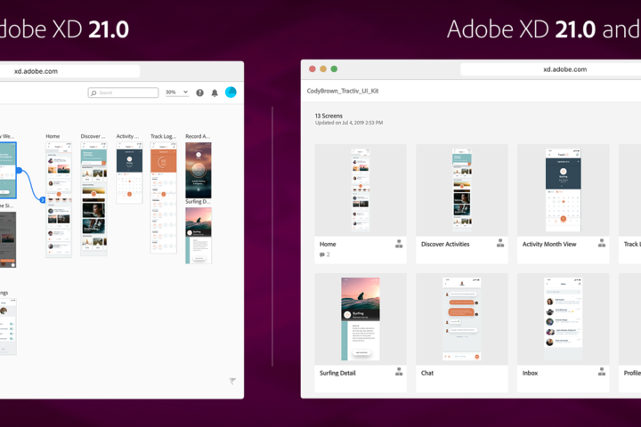Click flow icon on Surfing Detail card
This screenshot has width=641, height=427.
[x=399, y=372]
